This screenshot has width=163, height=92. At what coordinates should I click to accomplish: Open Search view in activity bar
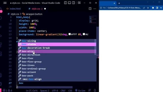click(x=1, y=18)
